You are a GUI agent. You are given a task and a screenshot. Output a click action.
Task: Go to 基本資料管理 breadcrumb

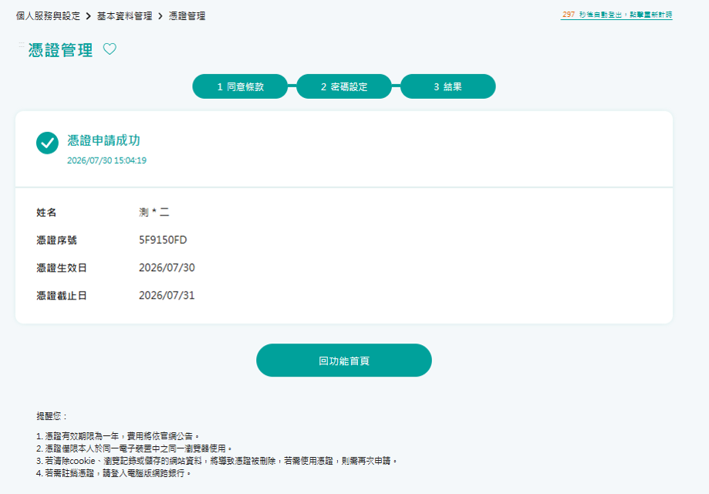pos(124,16)
